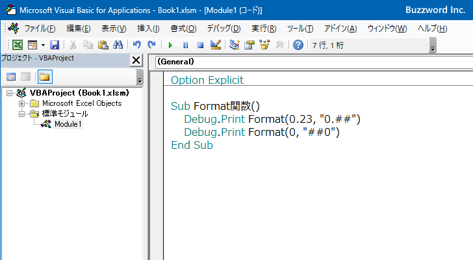This screenshot has width=473, height=260.
Task: Click the End Sub line
Action: click(x=192, y=145)
